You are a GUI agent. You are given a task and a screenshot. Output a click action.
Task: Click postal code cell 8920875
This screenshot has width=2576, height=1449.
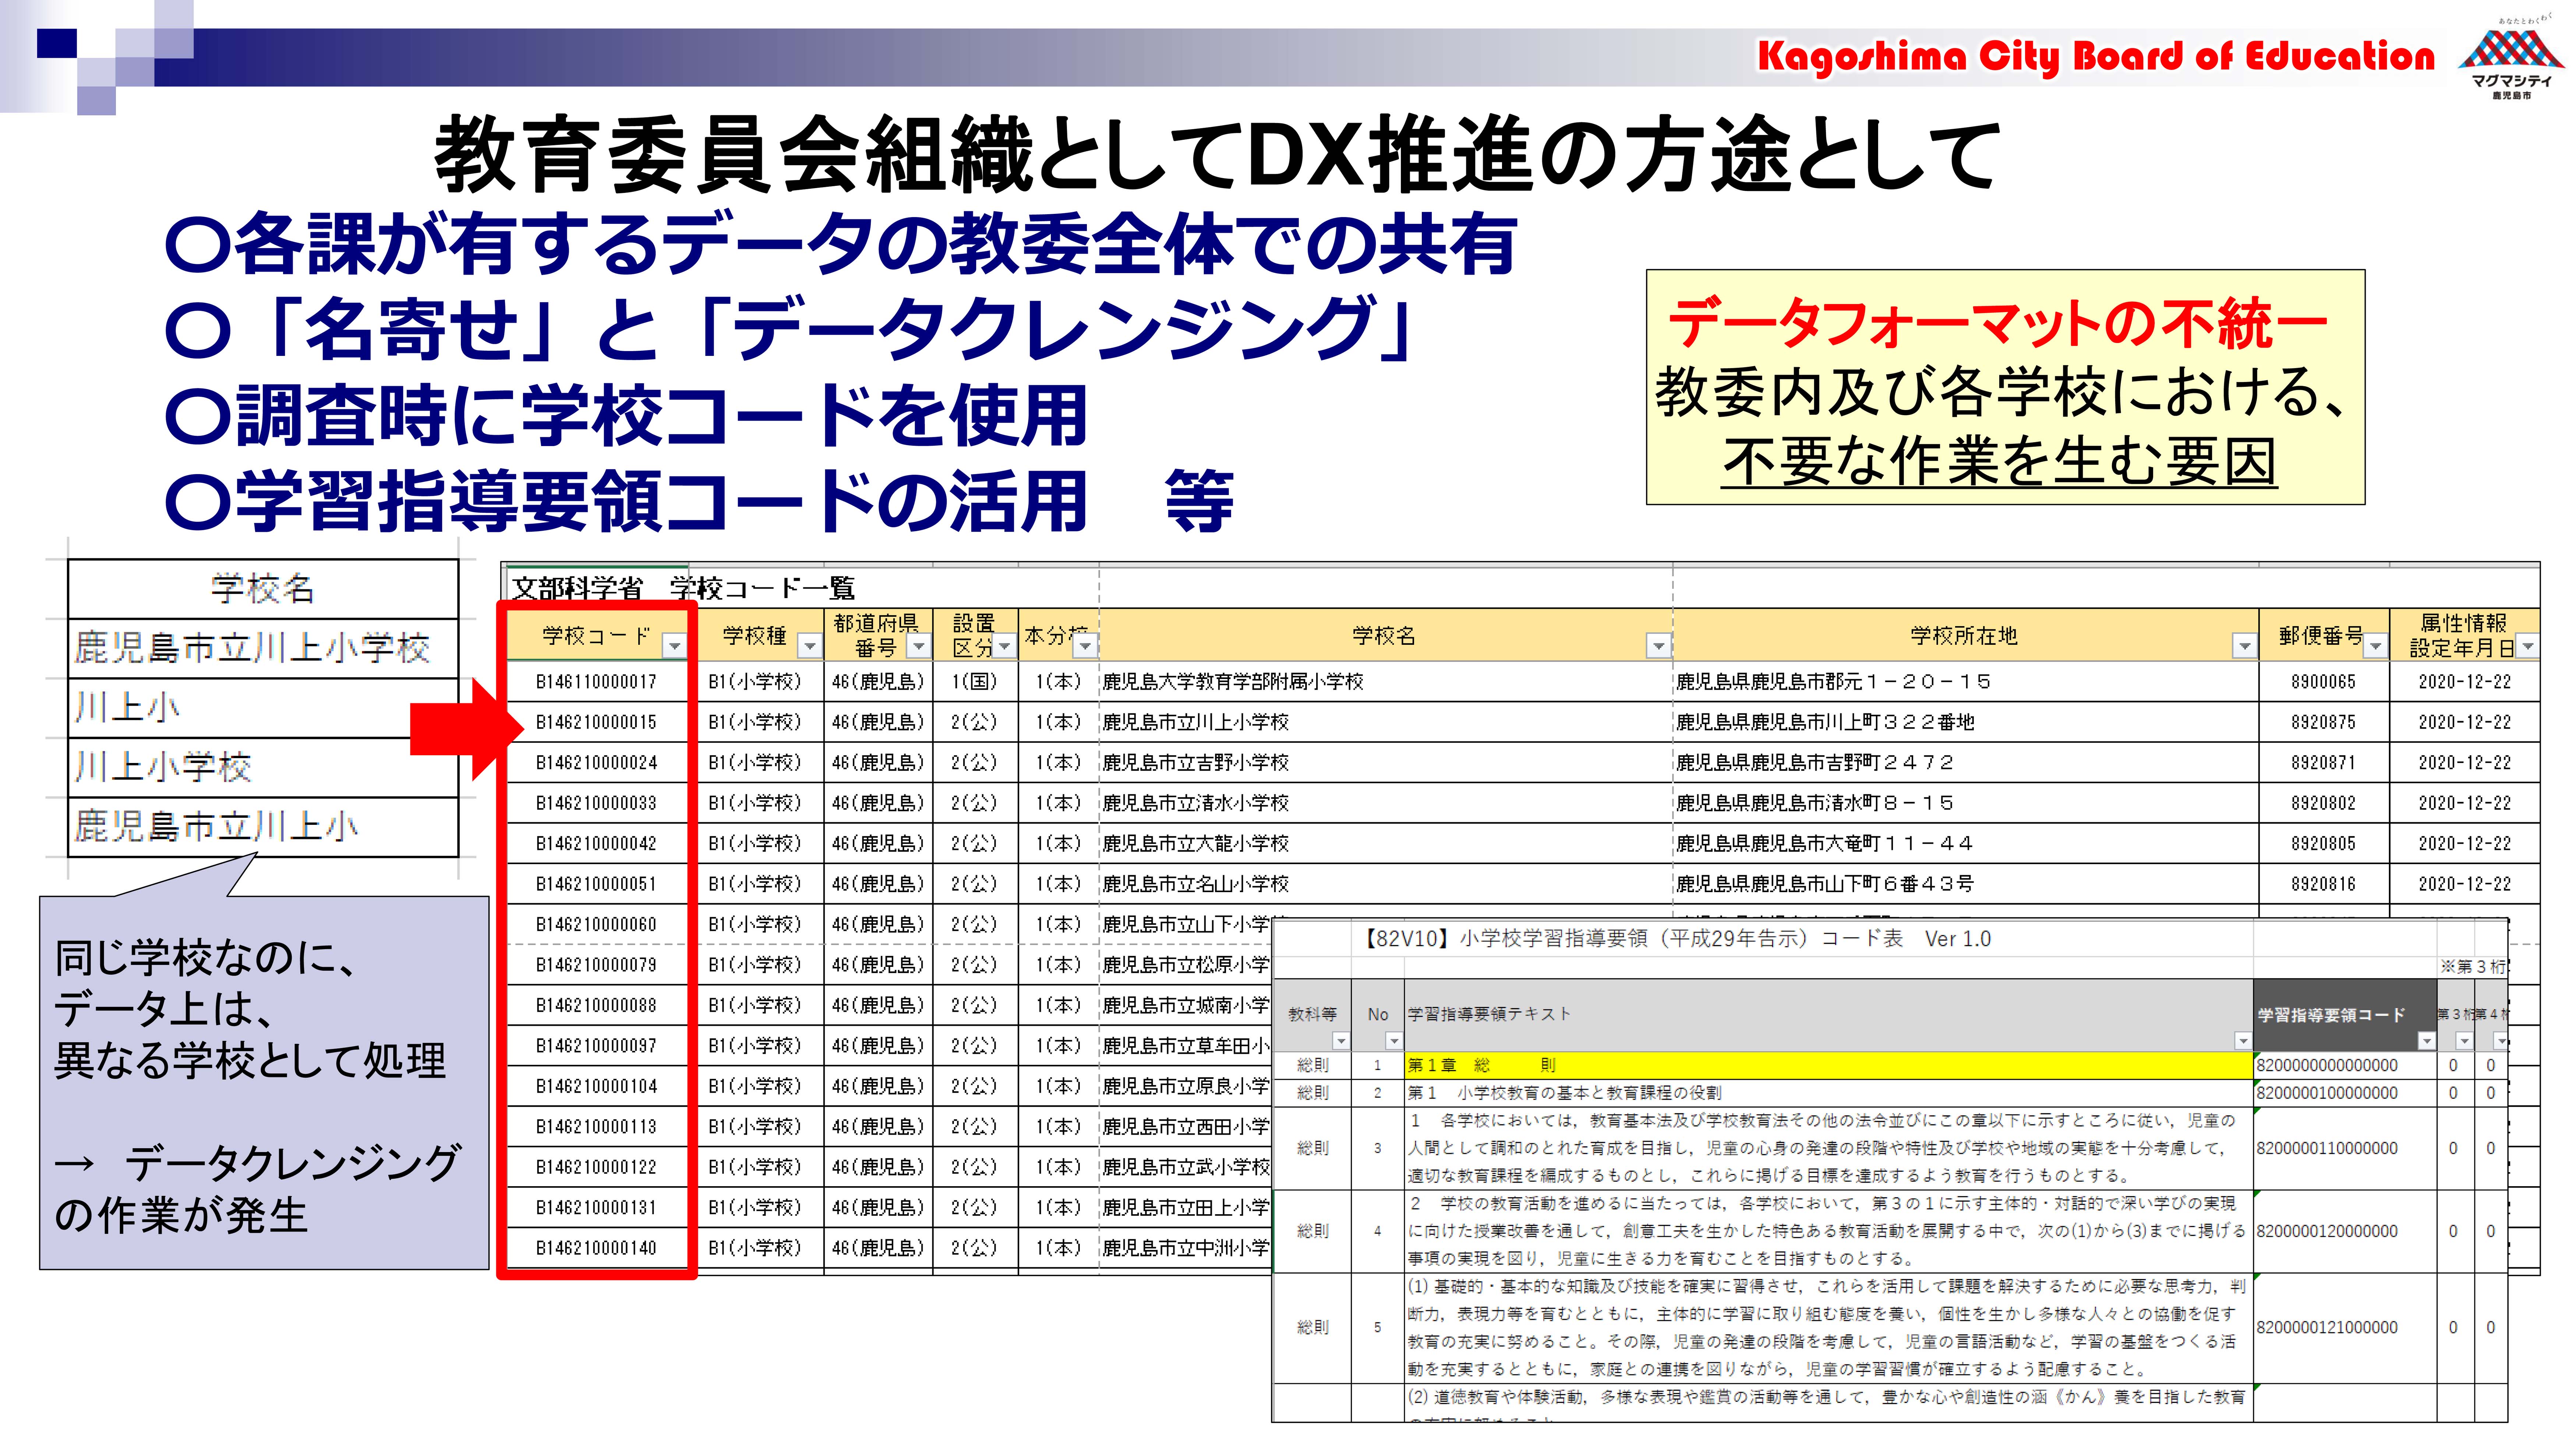pyautogui.click(x=2323, y=722)
